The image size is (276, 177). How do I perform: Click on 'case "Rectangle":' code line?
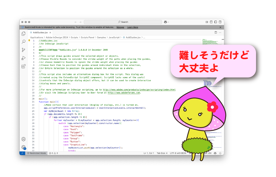[74, 126]
